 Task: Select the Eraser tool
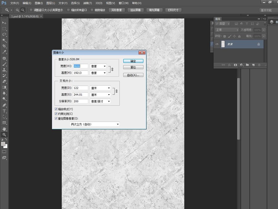[x=4, y=82]
